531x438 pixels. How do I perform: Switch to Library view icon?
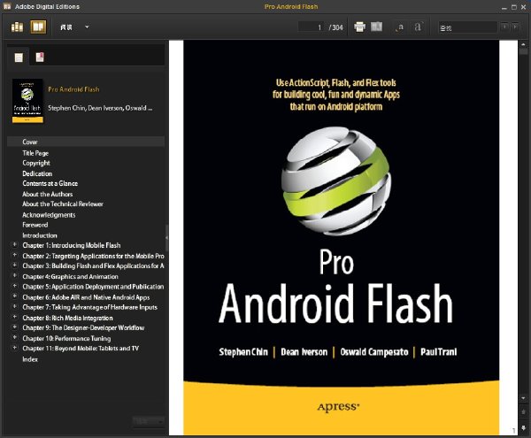pos(17,27)
